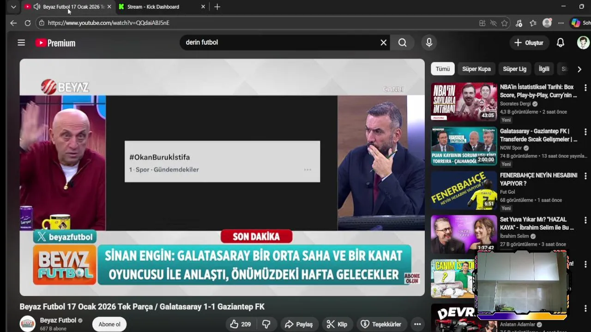Screen dimensions: 591x332
Task: Open Galatasaray - Gaziantep FK | Transferde Sıcak Gelişmeler title
Action: pos(538,135)
